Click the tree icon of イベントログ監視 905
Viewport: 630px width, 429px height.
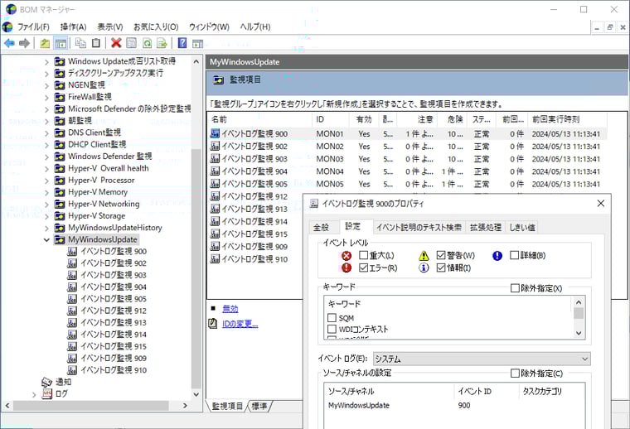(x=72, y=299)
